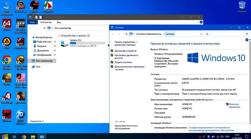Select Быстрый доступ in navigation pane

tap(42, 37)
